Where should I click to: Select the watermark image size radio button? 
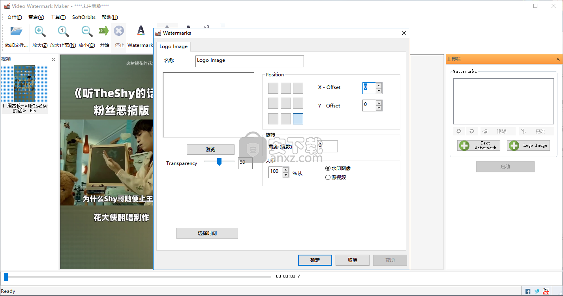click(328, 168)
